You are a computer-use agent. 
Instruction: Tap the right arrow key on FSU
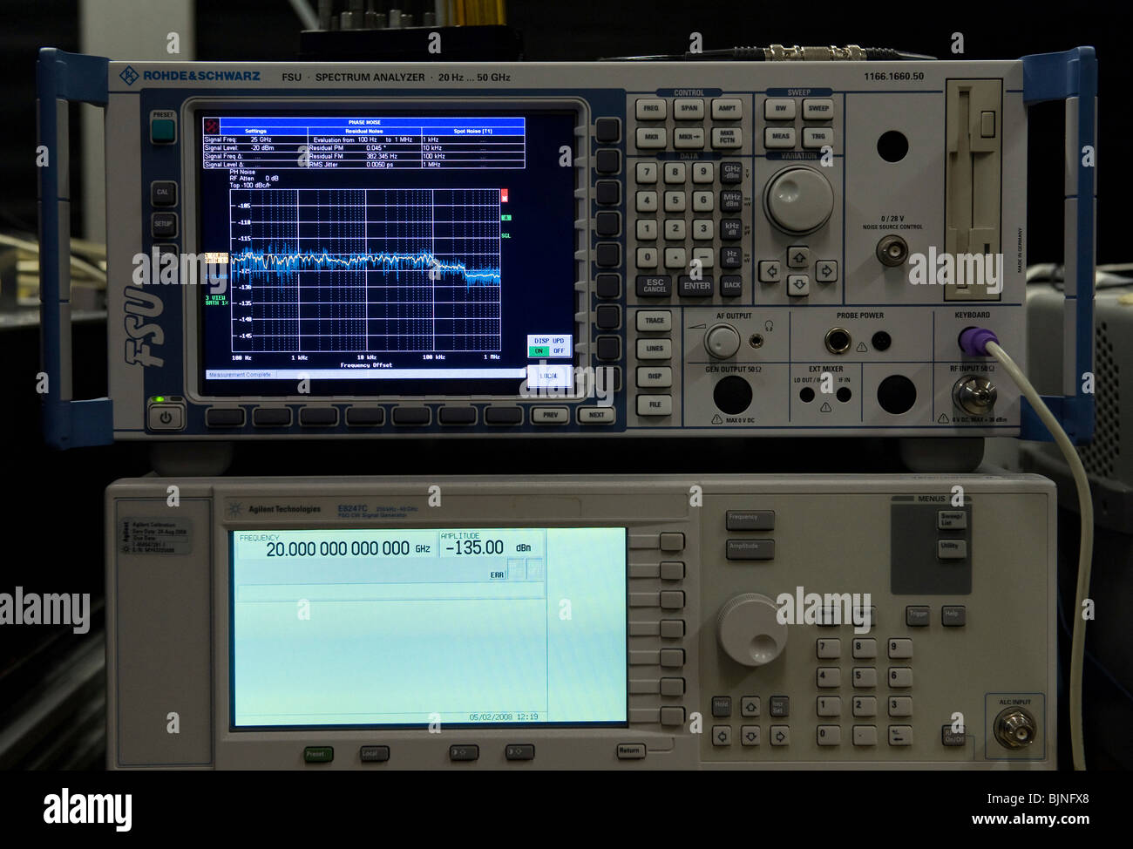826,271
